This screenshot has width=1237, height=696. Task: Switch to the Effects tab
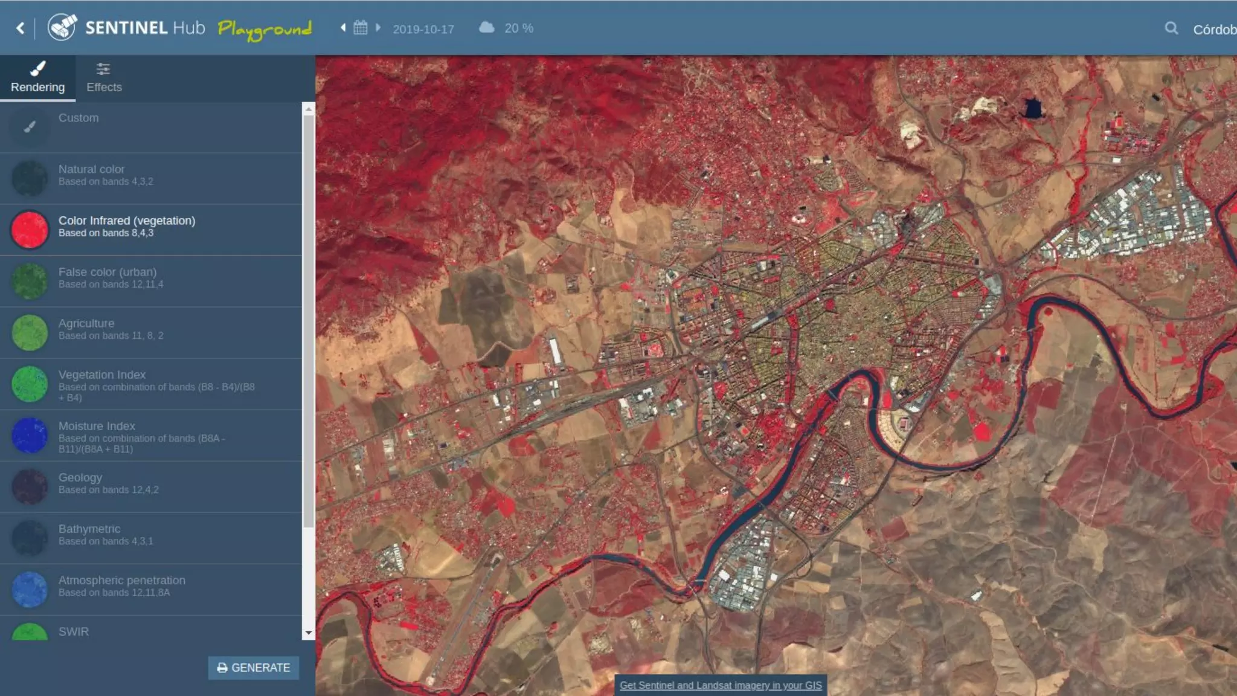point(104,78)
